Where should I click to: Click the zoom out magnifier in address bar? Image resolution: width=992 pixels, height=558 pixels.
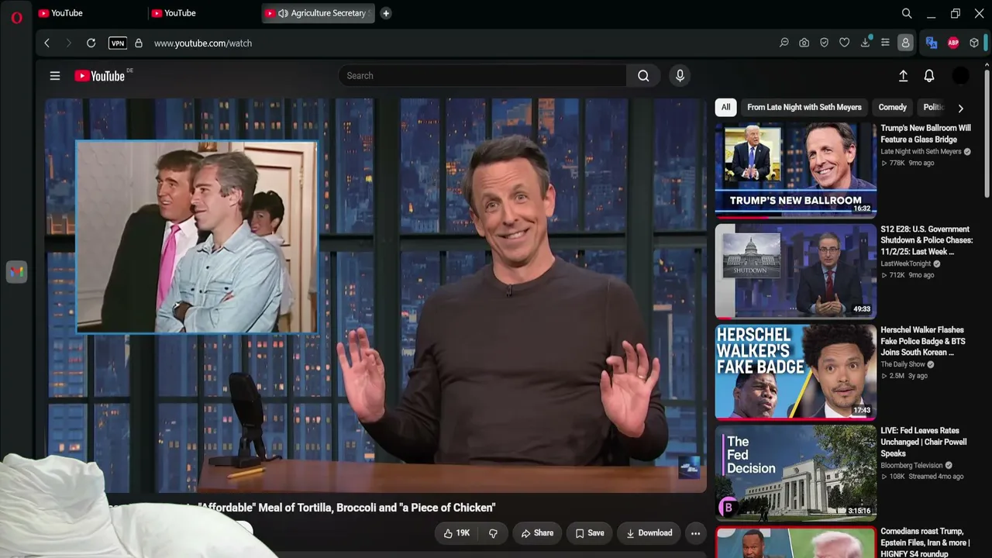(x=784, y=43)
